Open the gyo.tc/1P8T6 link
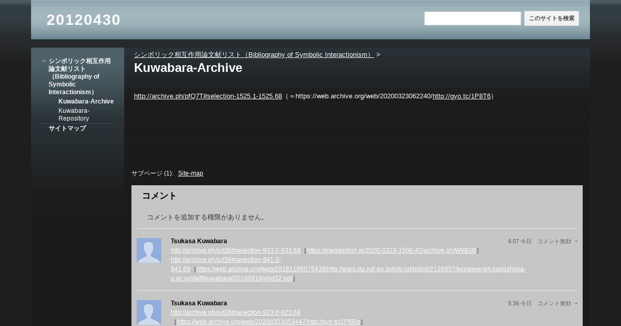 tap(462, 96)
